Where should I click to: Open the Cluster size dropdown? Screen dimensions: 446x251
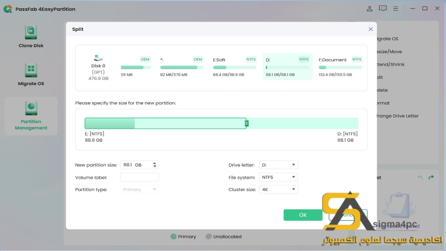278,190
